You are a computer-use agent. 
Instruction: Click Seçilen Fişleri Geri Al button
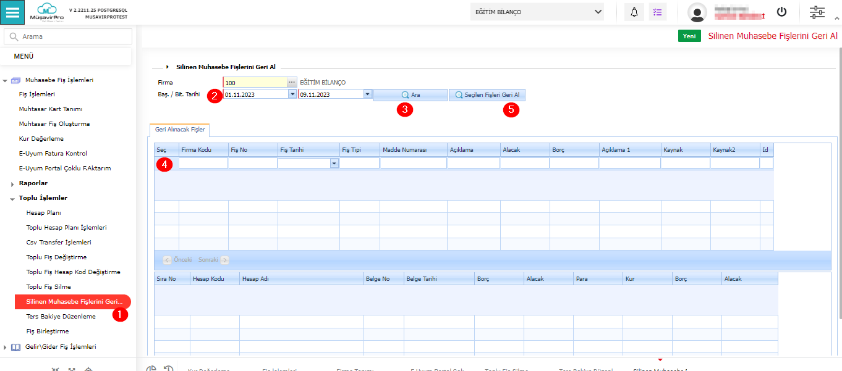click(487, 95)
